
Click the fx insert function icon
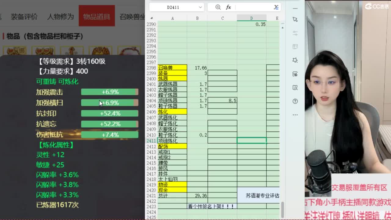228,7
